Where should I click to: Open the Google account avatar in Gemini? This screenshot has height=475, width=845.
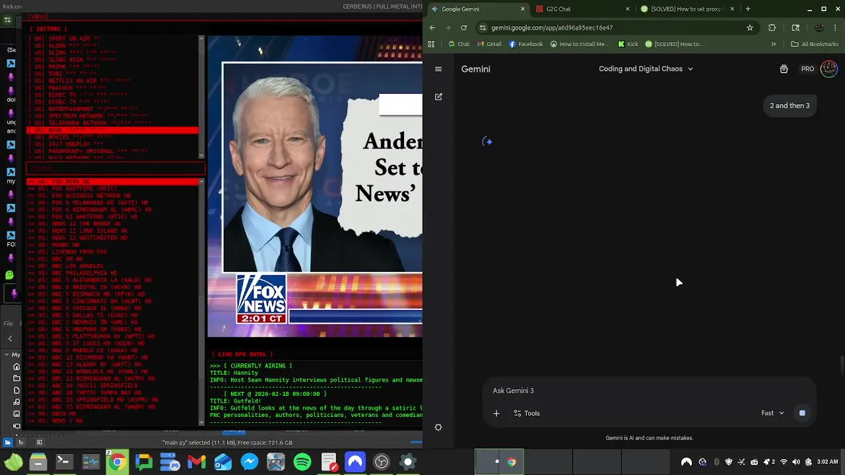(828, 69)
